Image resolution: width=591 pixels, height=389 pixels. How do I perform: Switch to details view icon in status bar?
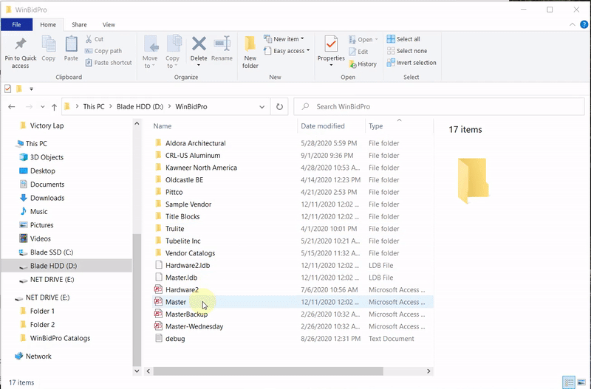coord(568,382)
